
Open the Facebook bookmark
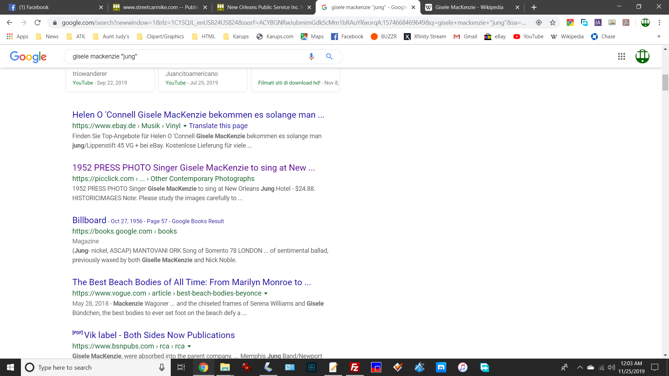pyautogui.click(x=347, y=37)
